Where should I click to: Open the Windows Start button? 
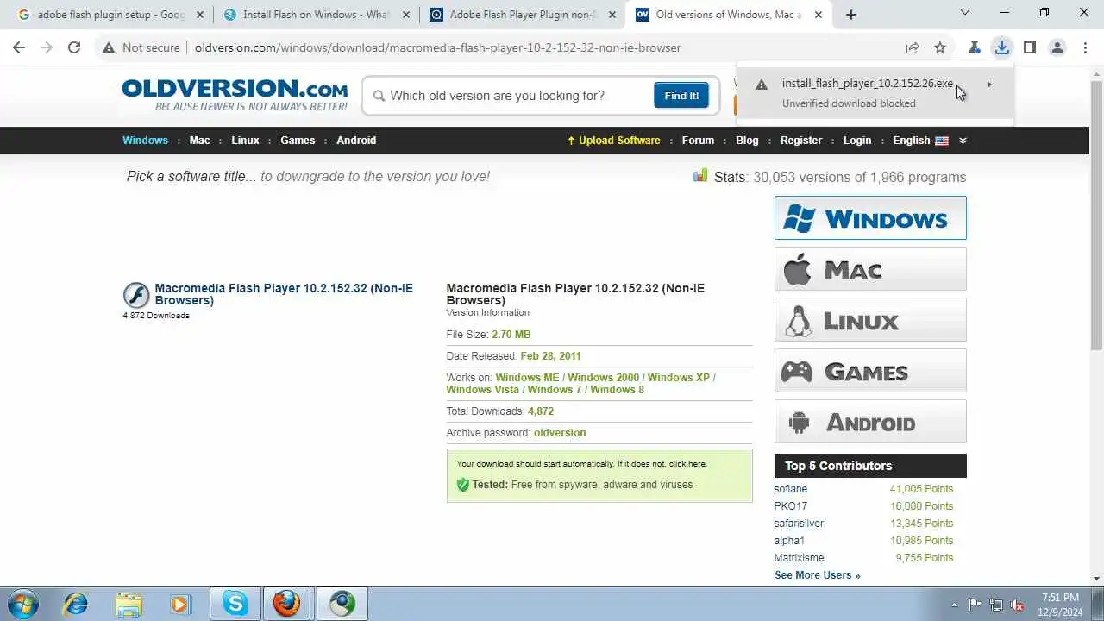22,604
